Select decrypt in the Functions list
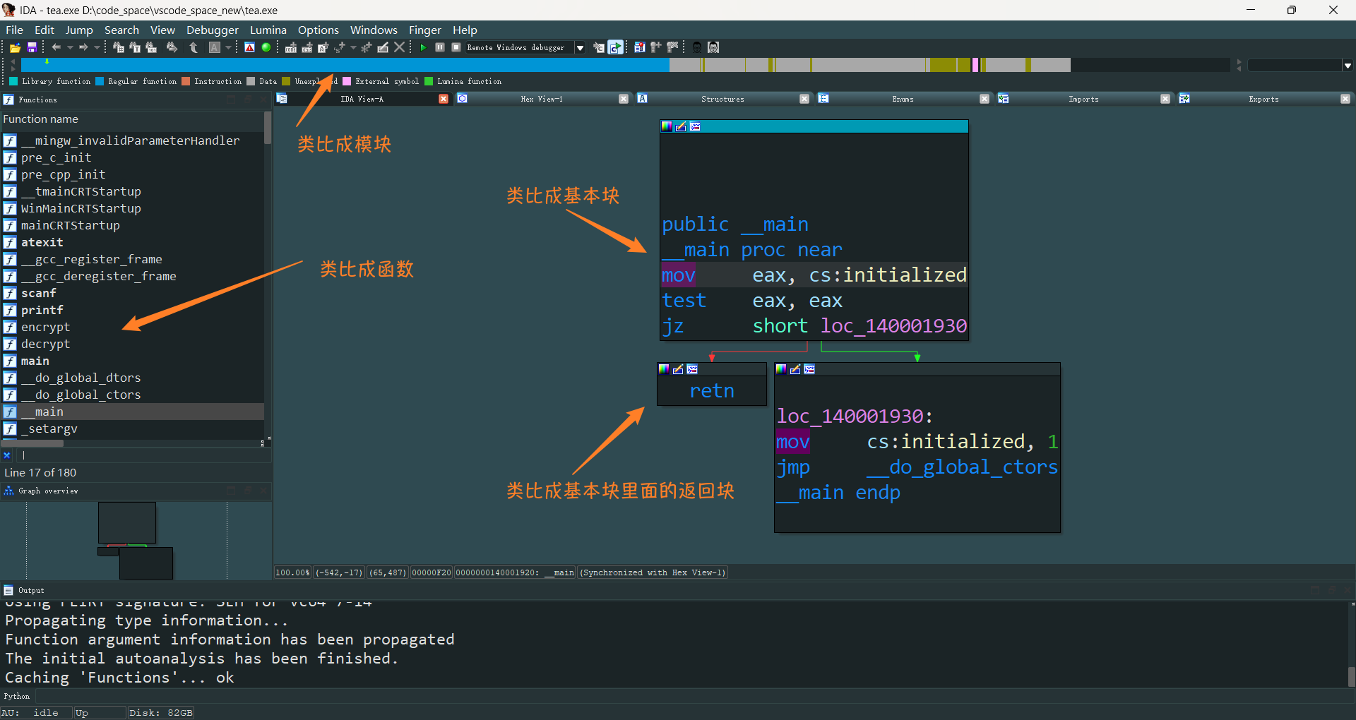Image resolution: width=1356 pixels, height=720 pixels. [132, 344]
